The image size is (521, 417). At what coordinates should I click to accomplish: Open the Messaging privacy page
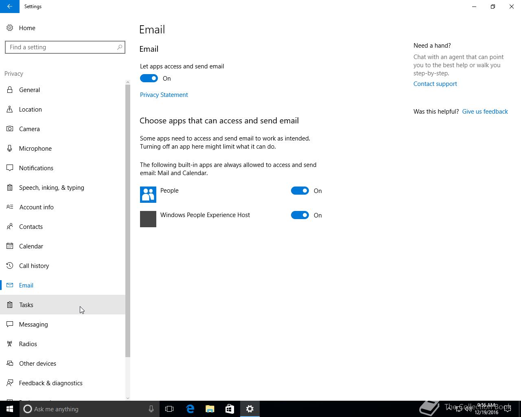63,324
